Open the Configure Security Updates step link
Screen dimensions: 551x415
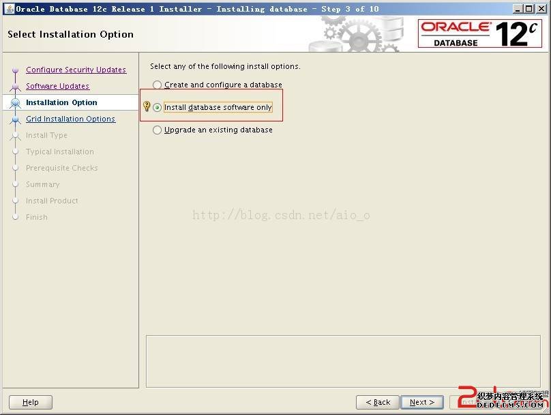click(x=76, y=70)
